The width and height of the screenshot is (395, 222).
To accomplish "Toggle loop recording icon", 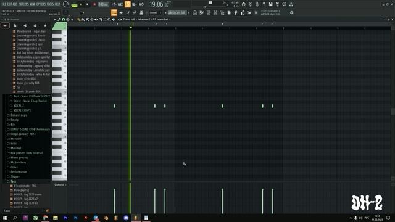I will [141, 4].
